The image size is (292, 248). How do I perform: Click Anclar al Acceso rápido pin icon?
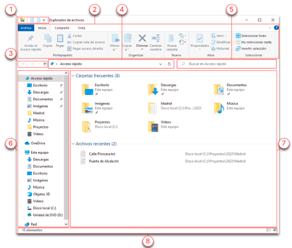point(30,39)
